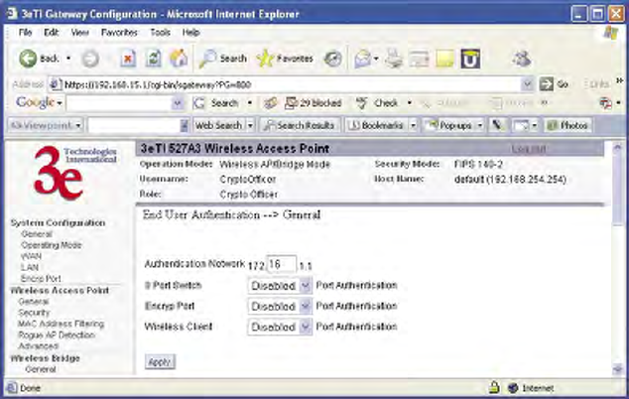Click the Viewpoint Search Results button
The width and height of the screenshot is (629, 399).
pyautogui.click(x=300, y=126)
